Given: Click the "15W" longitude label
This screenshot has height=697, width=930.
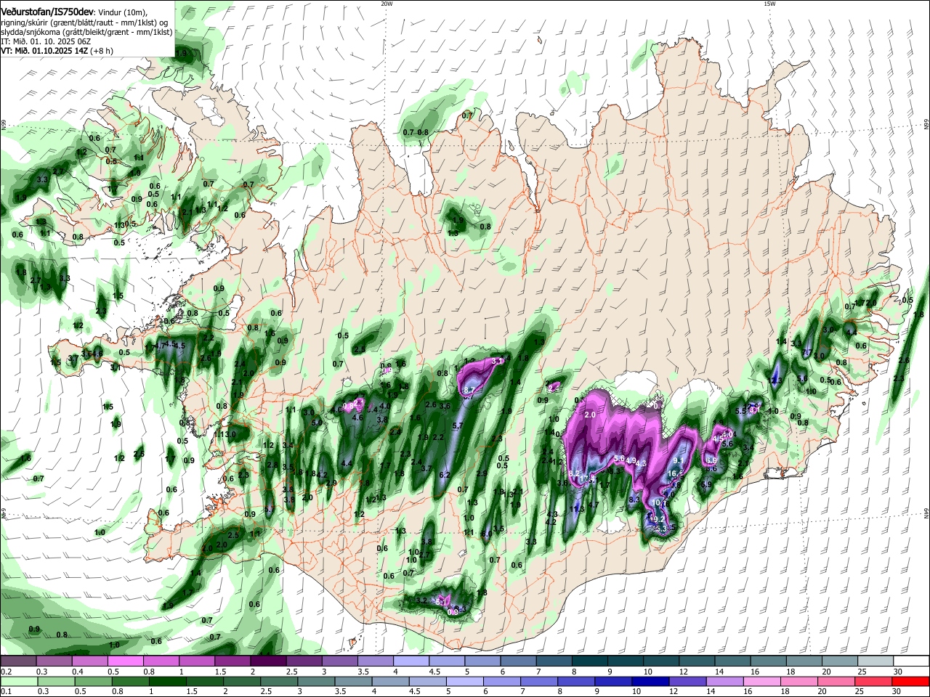Looking at the screenshot, I should pos(769,4).
